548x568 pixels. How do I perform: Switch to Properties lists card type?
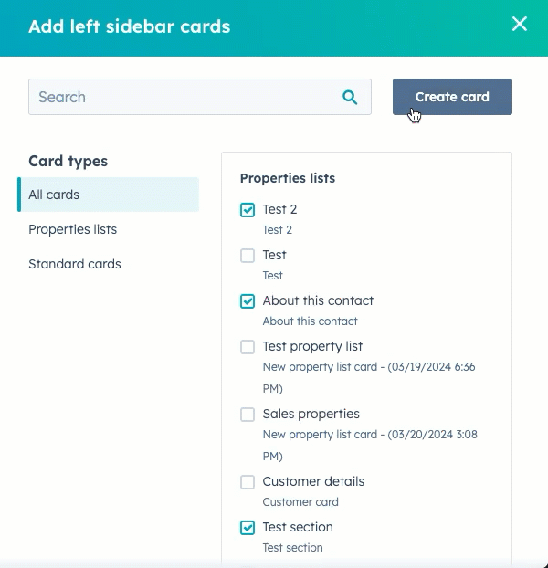(x=72, y=229)
